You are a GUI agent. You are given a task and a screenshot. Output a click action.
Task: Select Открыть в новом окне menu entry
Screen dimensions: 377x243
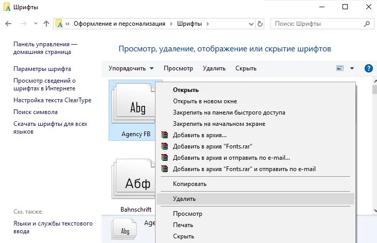click(205, 101)
